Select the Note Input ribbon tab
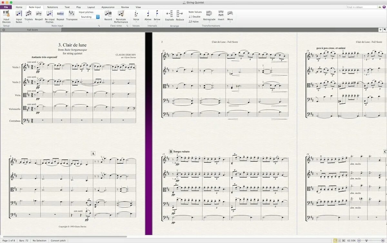Image resolution: width=387 pixels, height=243 pixels. [35, 7]
